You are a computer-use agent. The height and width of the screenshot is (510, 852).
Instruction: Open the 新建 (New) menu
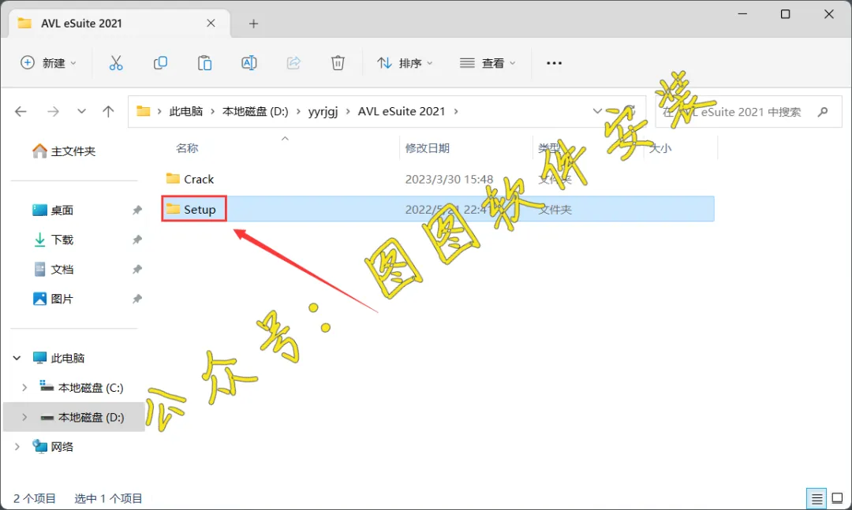click(48, 63)
